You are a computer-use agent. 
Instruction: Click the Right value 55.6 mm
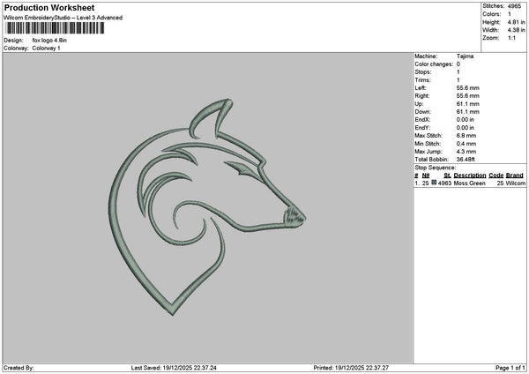(x=467, y=96)
